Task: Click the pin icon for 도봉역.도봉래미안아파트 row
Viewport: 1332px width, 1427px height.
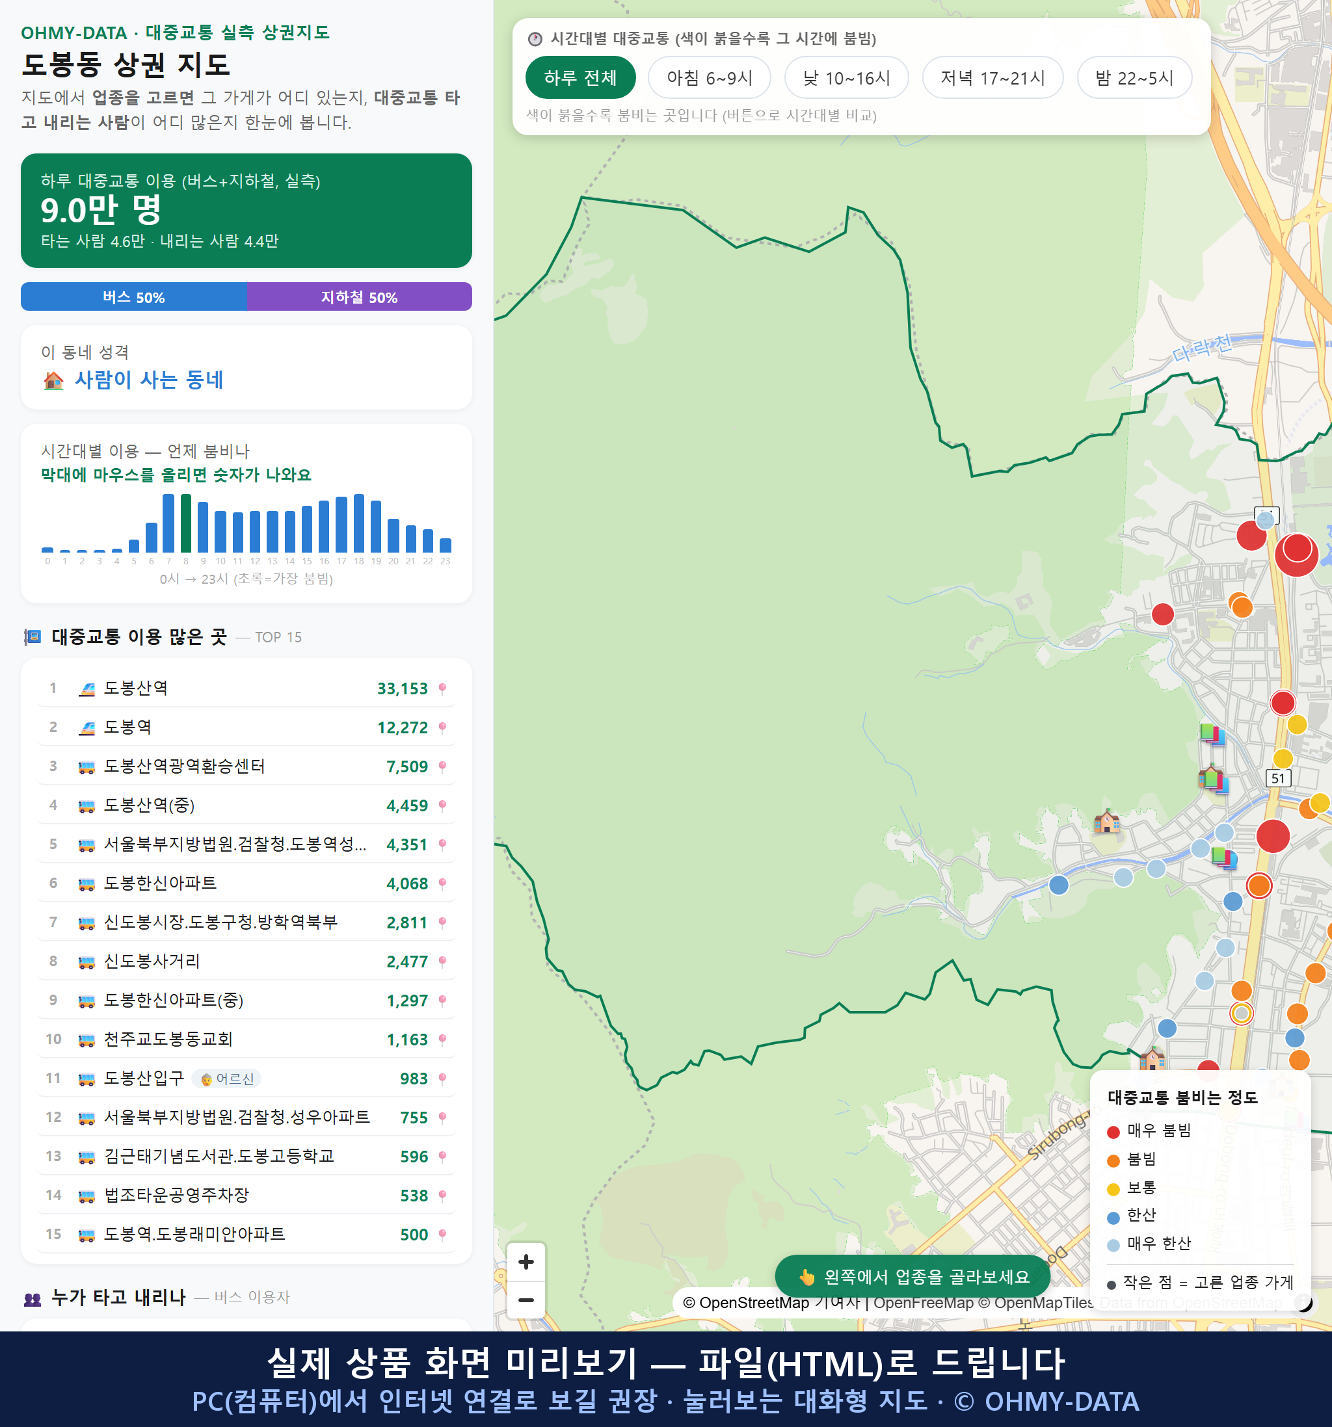Action: pos(442,1235)
